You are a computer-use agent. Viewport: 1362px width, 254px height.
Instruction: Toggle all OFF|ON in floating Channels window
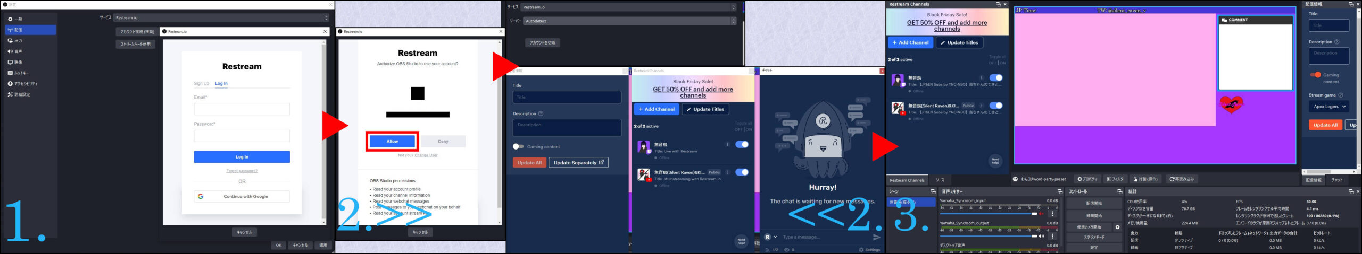tap(743, 129)
